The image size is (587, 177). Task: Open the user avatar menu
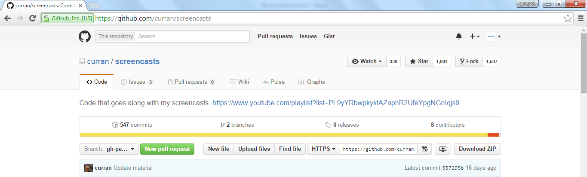(x=494, y=37)
